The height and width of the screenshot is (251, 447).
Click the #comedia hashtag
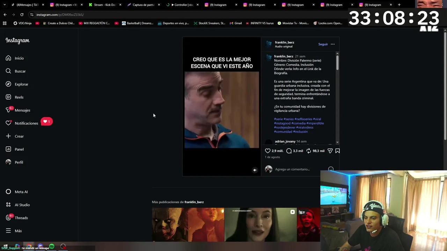click(298, 123)
